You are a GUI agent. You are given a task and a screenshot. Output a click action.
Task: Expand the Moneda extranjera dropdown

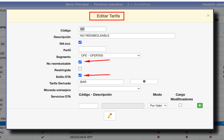(x=110, y=89)
